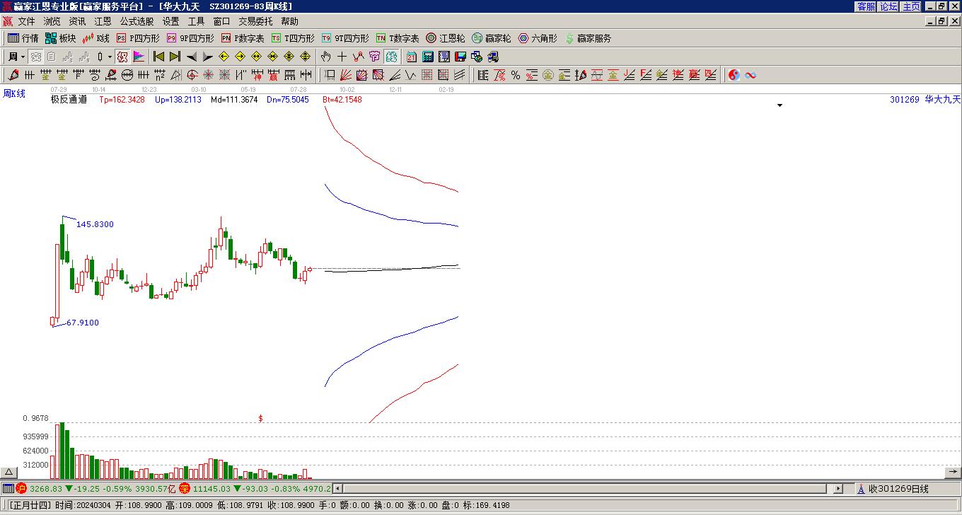962x515 pixels.
Task: Click the 主页 homepage button
Action: click(x=912, y=6)
